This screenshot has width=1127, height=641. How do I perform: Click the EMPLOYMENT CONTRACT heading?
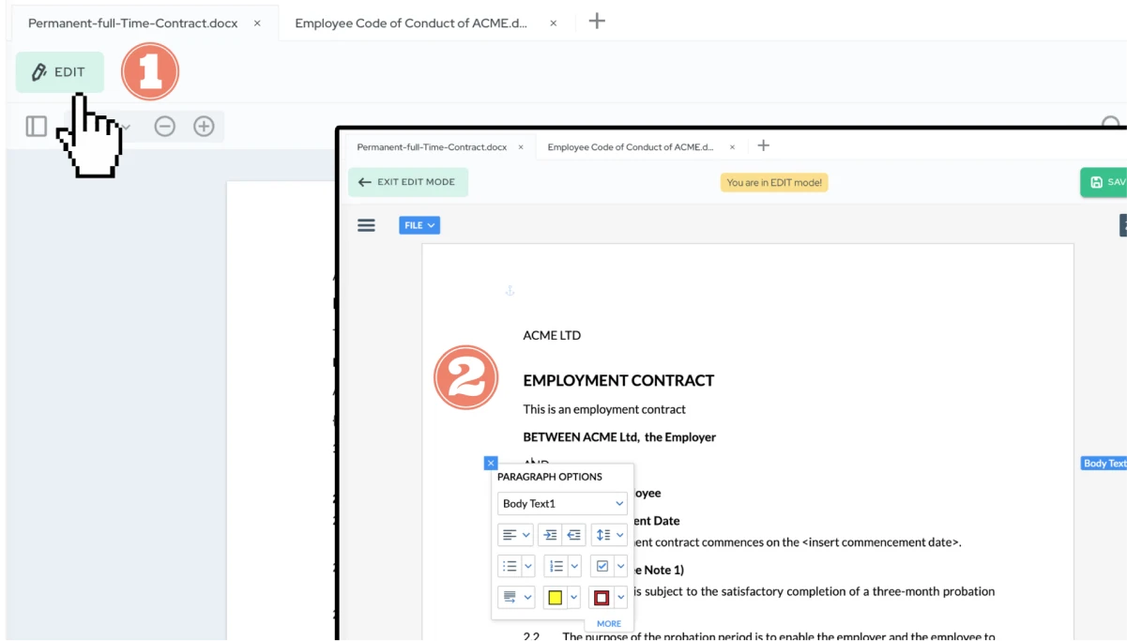(618, 380)
